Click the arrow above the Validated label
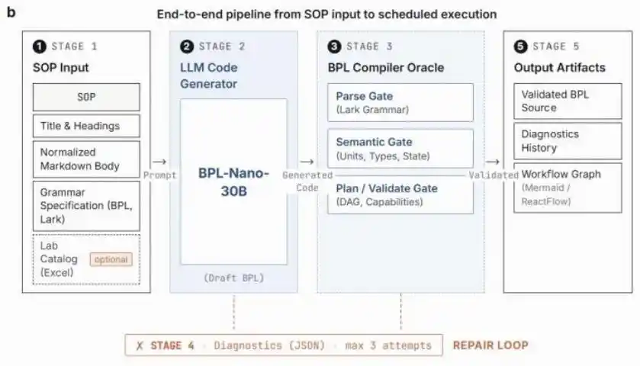The image size is (640, 366). click(493, 162)
